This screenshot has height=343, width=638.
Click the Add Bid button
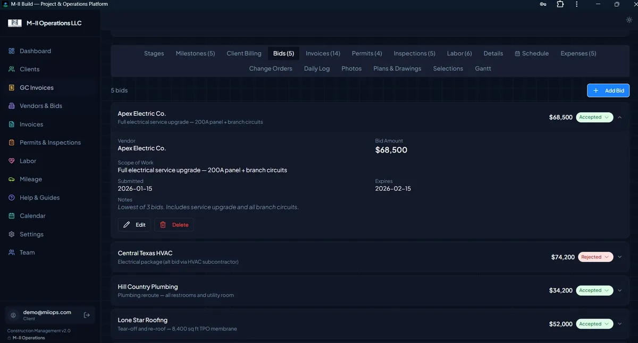click(608, 91)
